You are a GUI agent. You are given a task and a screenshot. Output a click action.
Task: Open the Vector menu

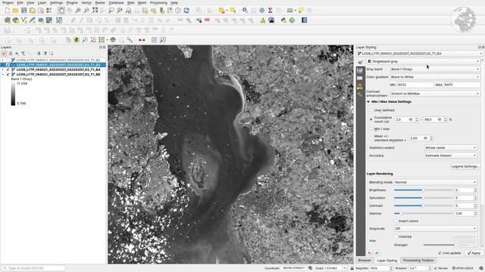pyautogui.click(x=86, y=3)
